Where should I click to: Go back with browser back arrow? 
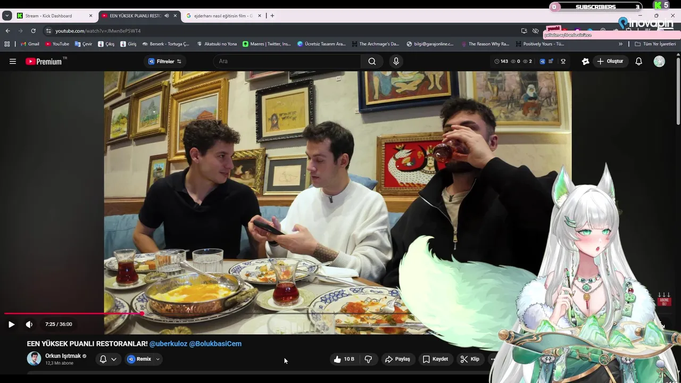pyautogui.click(x=7, y=31)
